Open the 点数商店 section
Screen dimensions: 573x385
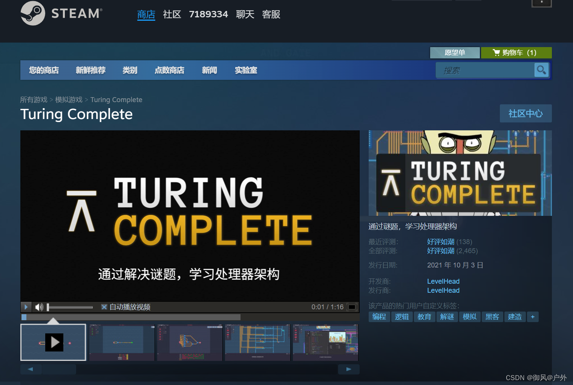tap(170, 70)
